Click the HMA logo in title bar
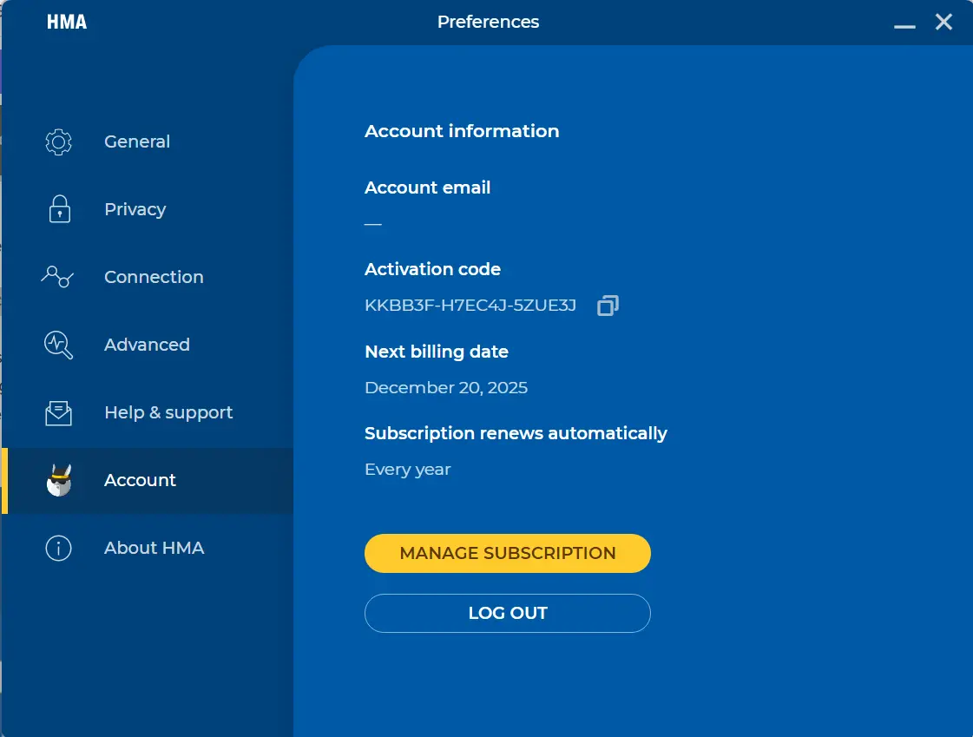 point(66,22)
